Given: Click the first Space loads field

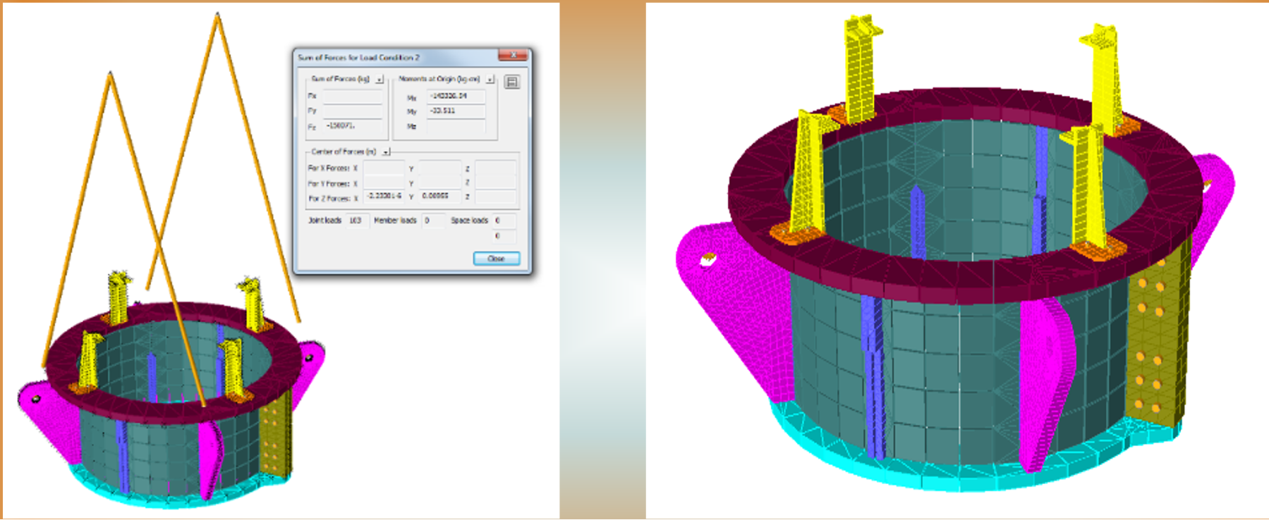Looking at the screenshot, I should click(x=504, y=221).
